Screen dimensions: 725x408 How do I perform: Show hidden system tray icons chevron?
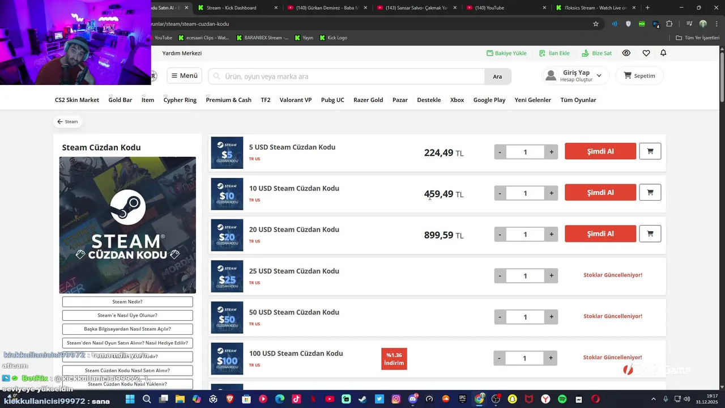tap(653, 399)
